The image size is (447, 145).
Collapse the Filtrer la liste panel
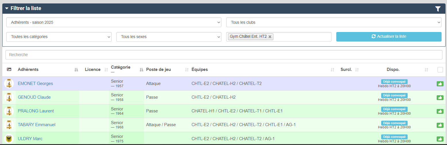7,9
